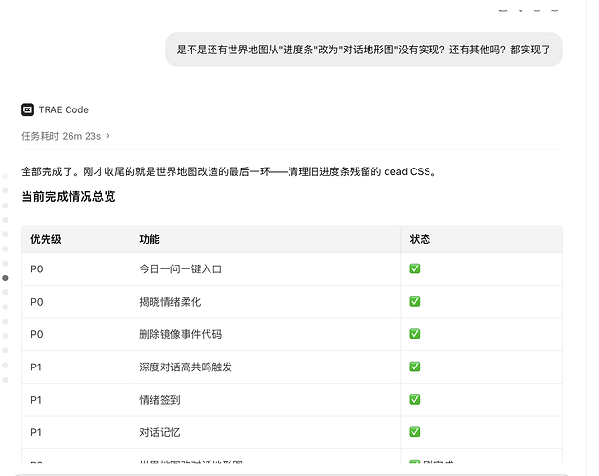Click the 状态 column header

(482, 239)
